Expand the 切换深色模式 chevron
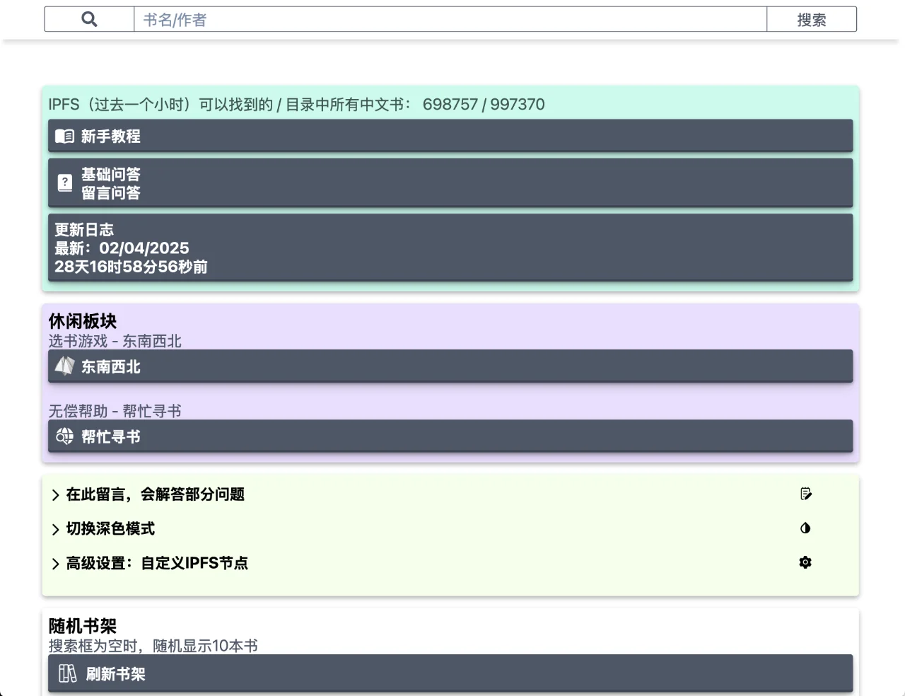 click(x=55, y=529)
